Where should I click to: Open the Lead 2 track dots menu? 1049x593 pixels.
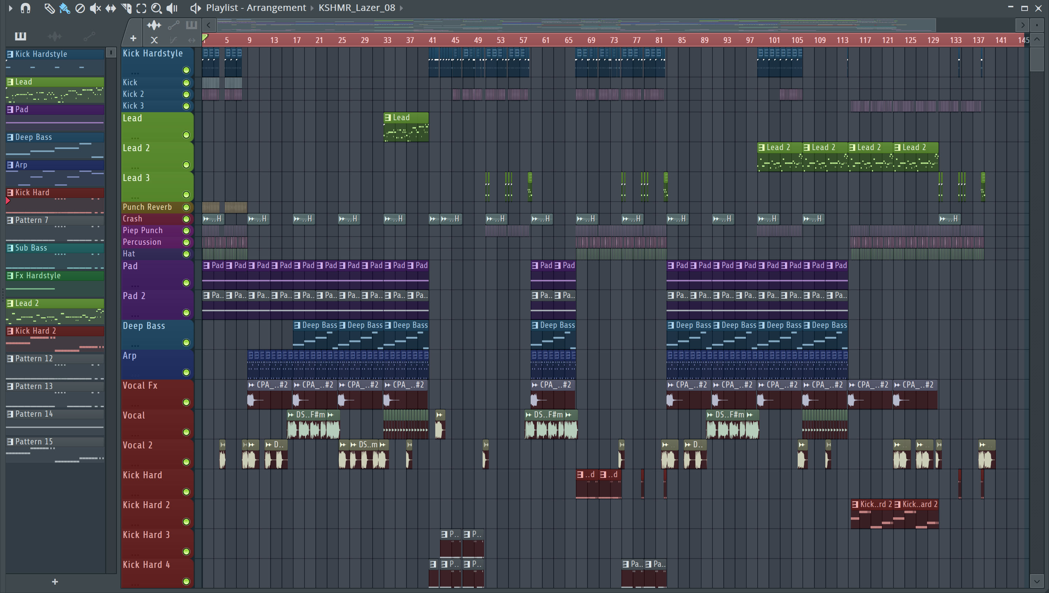pyautogui.click(x=135, y=168)
